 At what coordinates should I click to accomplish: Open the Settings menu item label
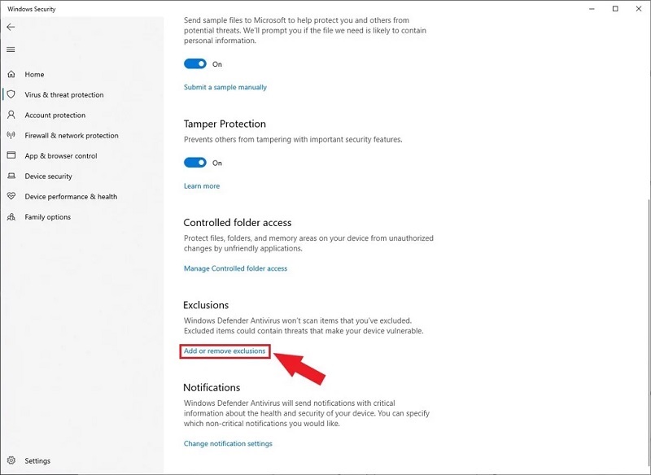pos(37,460)
